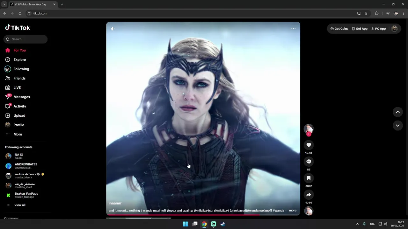Open the tab search dropdown arrow
The height and width of the screenshot is (229, 408).
(x=4, y=4)
